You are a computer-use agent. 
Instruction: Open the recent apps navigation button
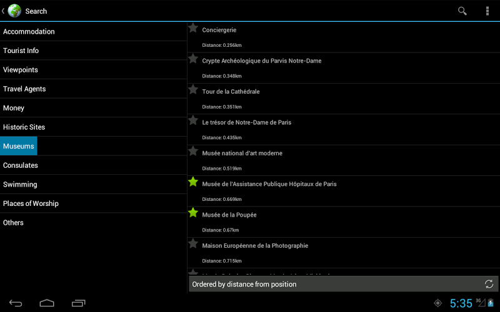(79, 303)
